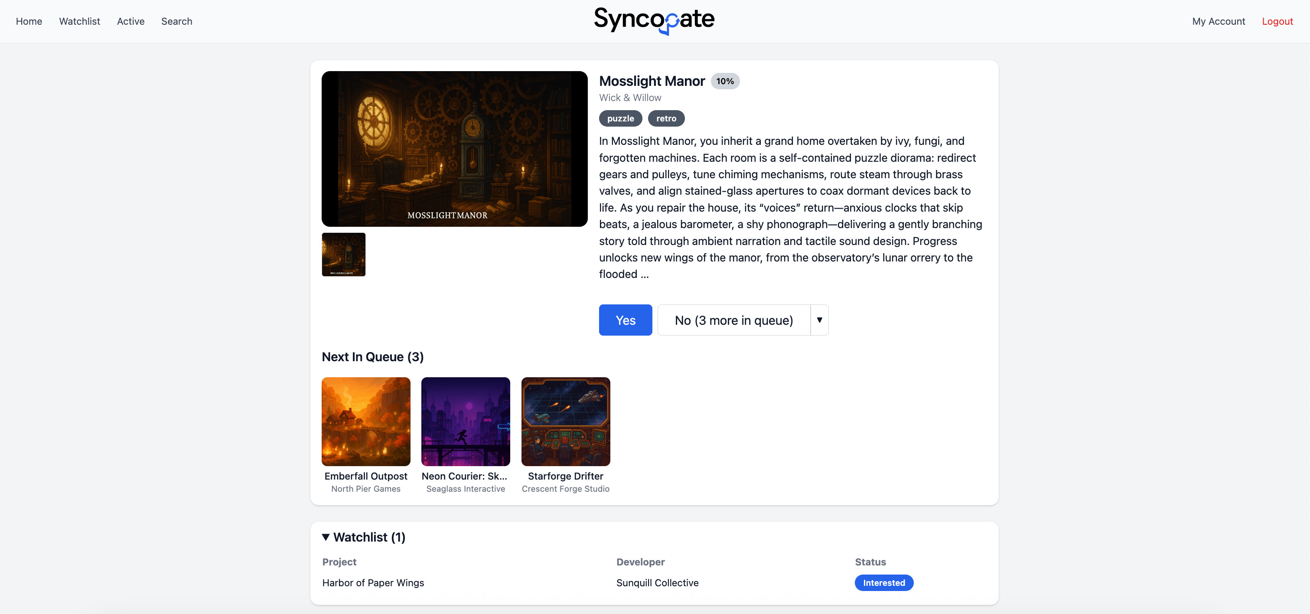Open Harbor of Paper Wings project row
1310x614 pixels.
pos(373,583)
